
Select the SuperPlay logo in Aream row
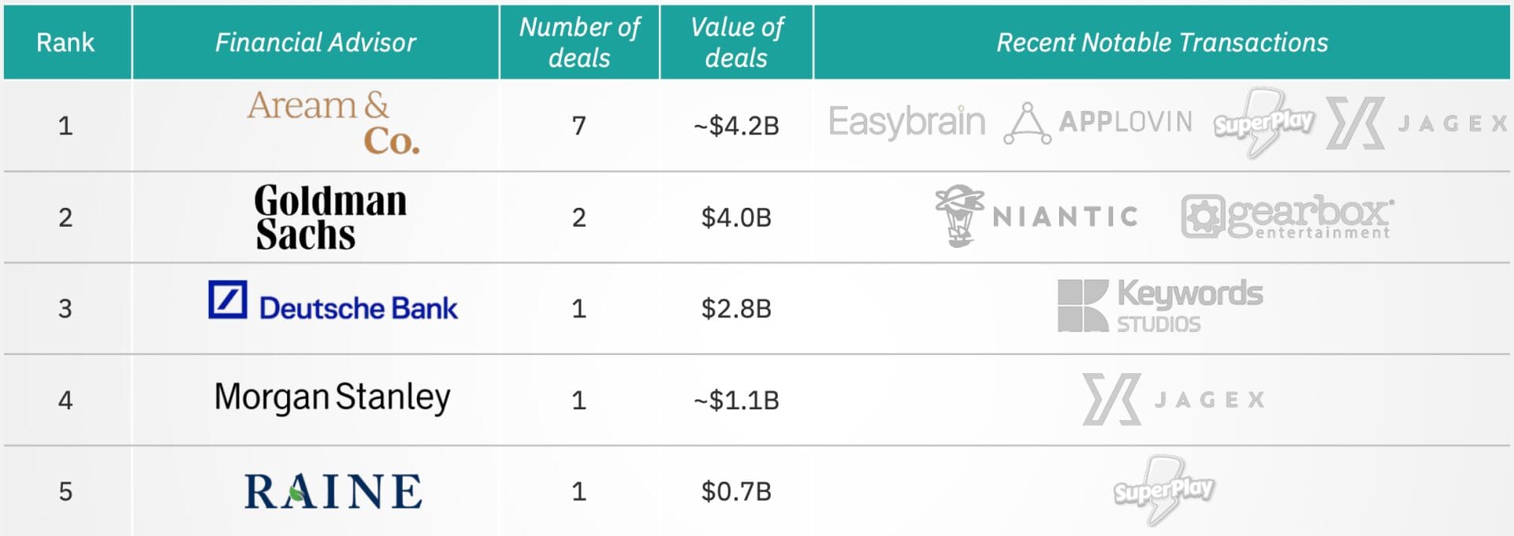point(1263,122)
